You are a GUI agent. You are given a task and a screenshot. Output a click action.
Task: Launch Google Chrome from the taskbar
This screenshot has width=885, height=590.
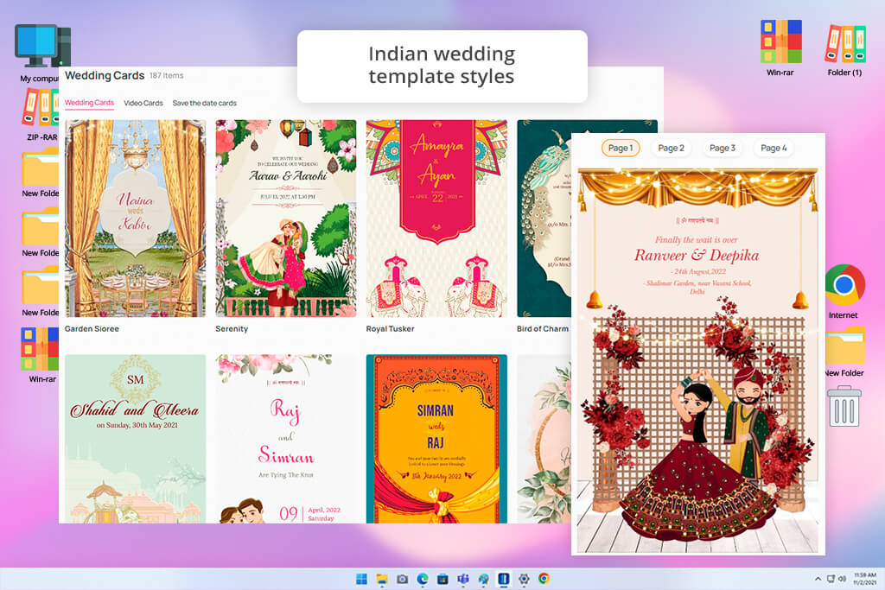pos(544,579)
